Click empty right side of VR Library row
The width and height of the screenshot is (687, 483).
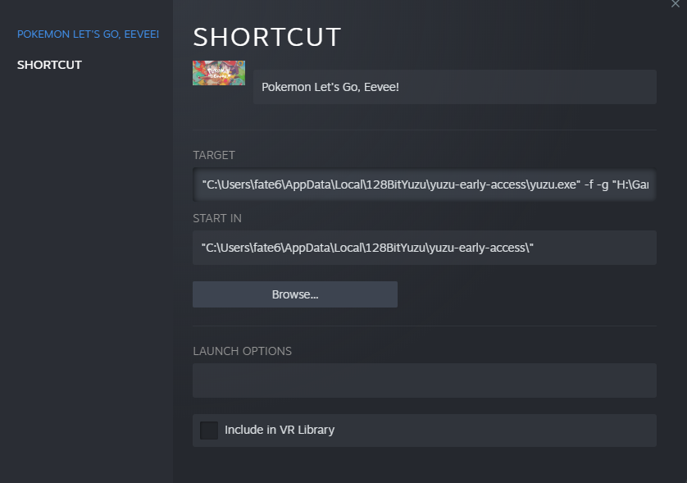coord(495,431)
